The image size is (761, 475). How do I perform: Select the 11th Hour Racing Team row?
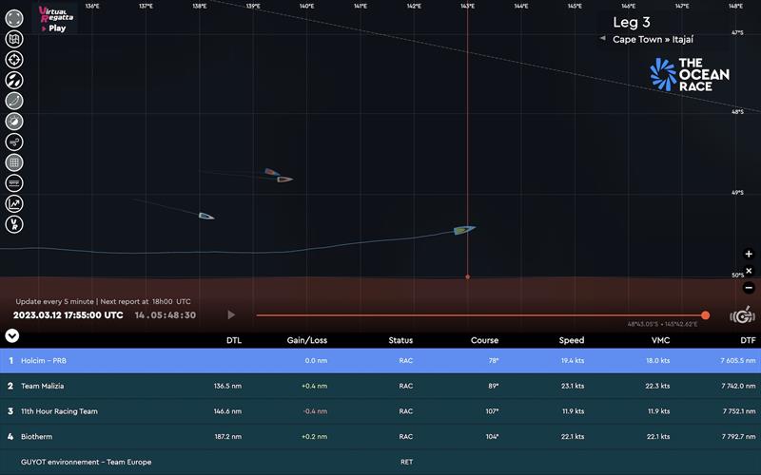(x=380, y=411)
